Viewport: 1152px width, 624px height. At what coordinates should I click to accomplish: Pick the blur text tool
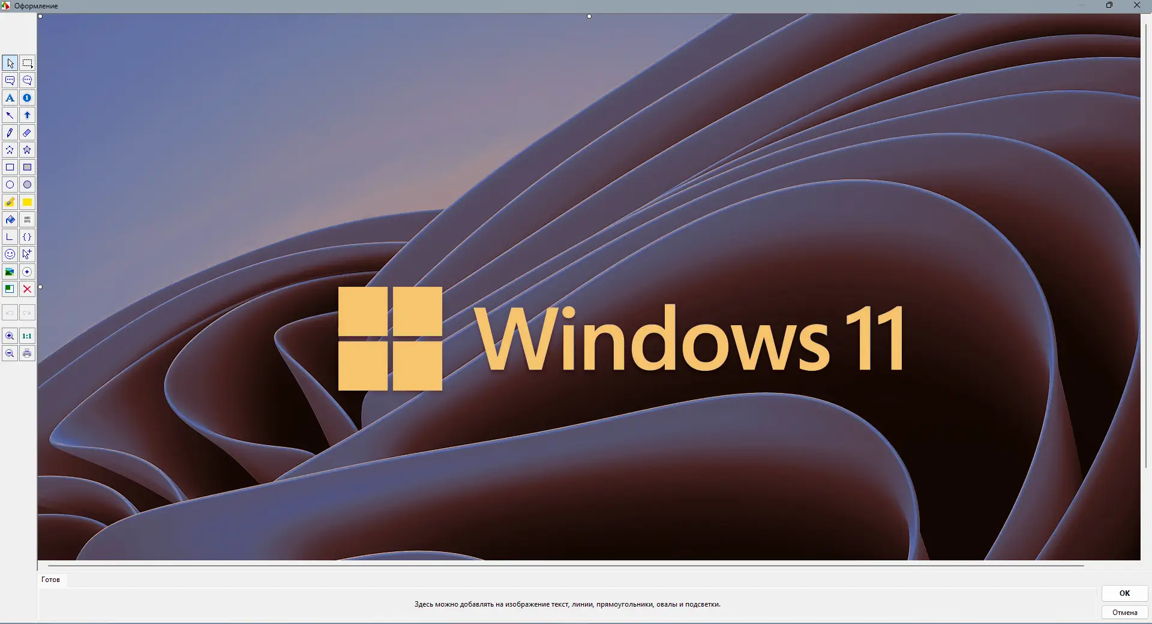click(x=27, y=220)
